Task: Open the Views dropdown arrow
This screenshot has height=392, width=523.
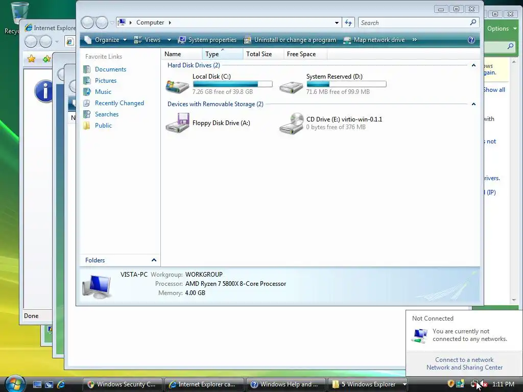Action: [169, 40]
